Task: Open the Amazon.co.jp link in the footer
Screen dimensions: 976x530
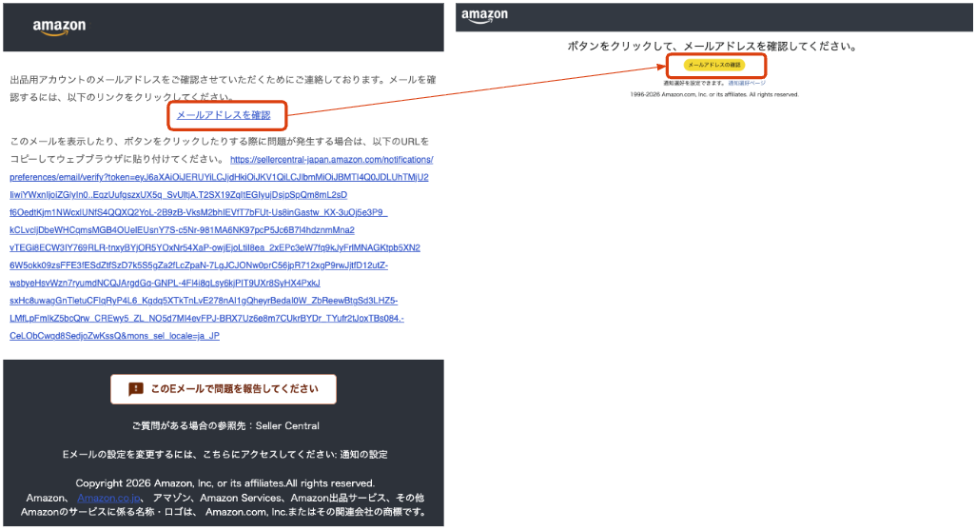Action: tap(109, 498)
